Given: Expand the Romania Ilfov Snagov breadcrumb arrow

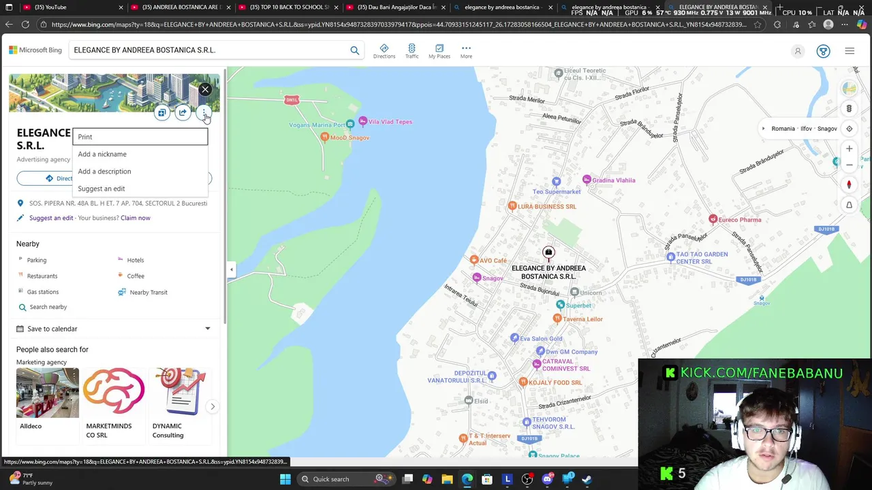Looking at the screenshot, I should pyautogui.click(x=763, y=129).
